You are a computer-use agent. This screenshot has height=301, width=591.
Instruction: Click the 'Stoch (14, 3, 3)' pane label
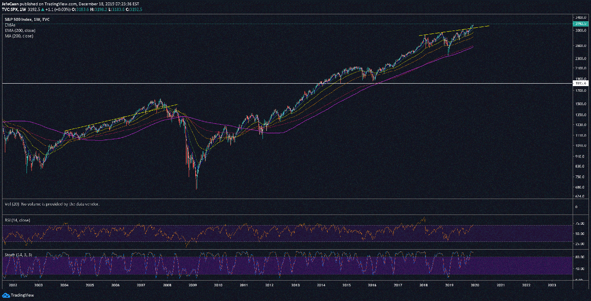coord(18,255)
